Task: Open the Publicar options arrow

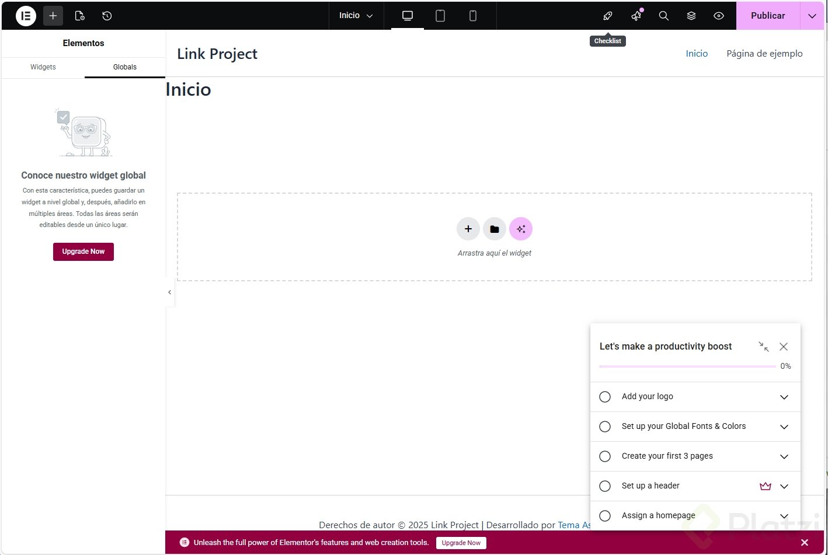Action: (812, 16)
